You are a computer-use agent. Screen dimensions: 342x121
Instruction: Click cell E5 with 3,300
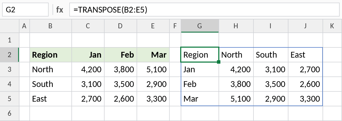click(153, 99)
